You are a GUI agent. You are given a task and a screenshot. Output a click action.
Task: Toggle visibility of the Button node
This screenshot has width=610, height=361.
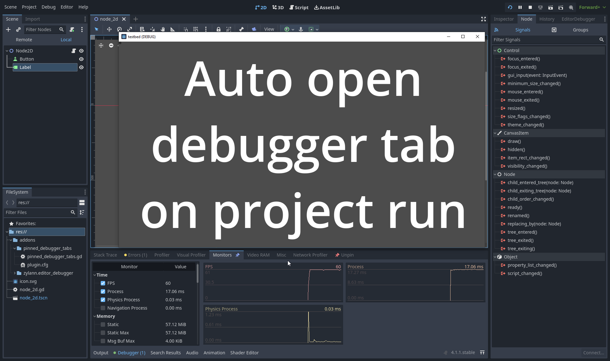81,59
